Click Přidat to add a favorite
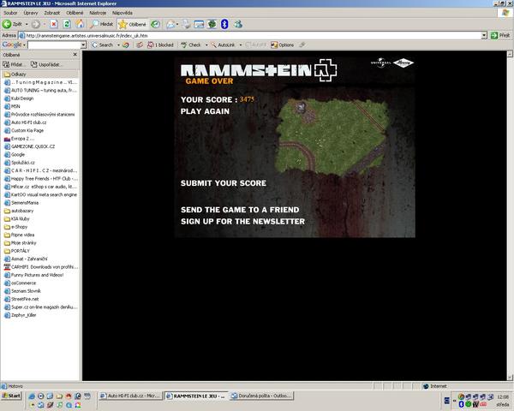The width and height of the screenshot is (514, 411). click(x=13, y=64)
